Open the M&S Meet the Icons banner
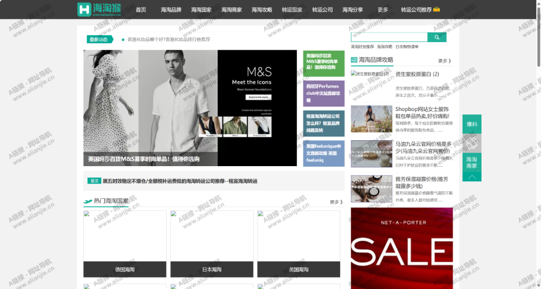The height and width of the screenshot is (289, 541). pos(190,108)
